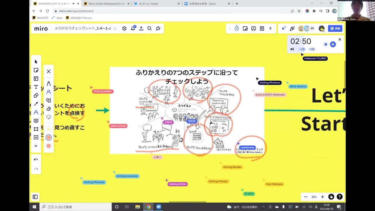Click the blue 共有 share button
This screenshot has height=211, width=375.
click(335, 28)
